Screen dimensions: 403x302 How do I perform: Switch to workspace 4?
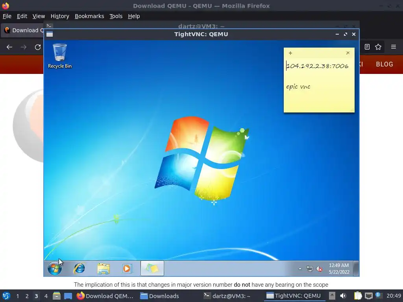(x=46, y=296)
